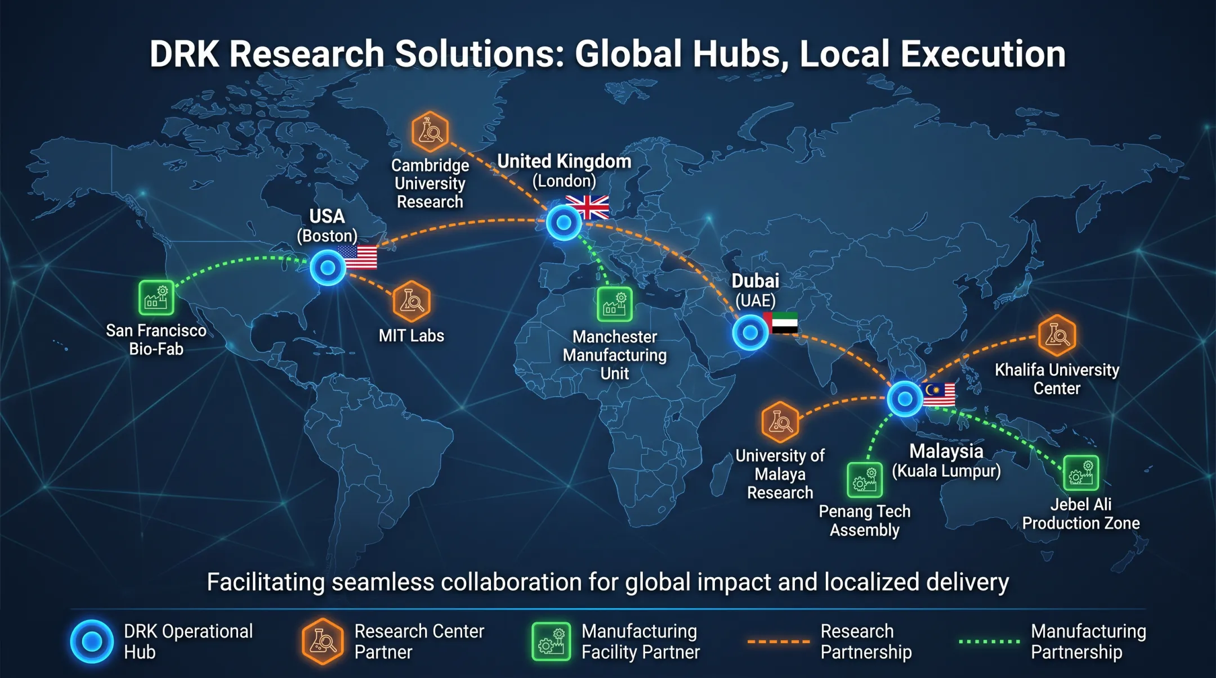Click the legend Manufacturing Facility Partner icon
The height and width of the screenshot is (678, 1216).
pyautogui.click(x=551, y=641)
